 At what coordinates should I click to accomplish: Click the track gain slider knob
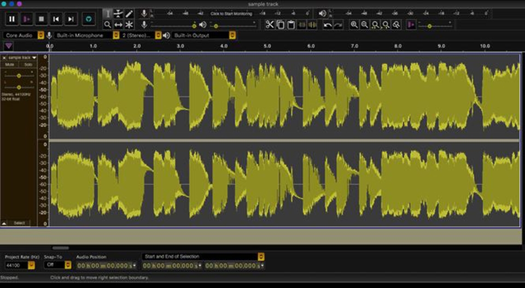[x=19, y=75]
